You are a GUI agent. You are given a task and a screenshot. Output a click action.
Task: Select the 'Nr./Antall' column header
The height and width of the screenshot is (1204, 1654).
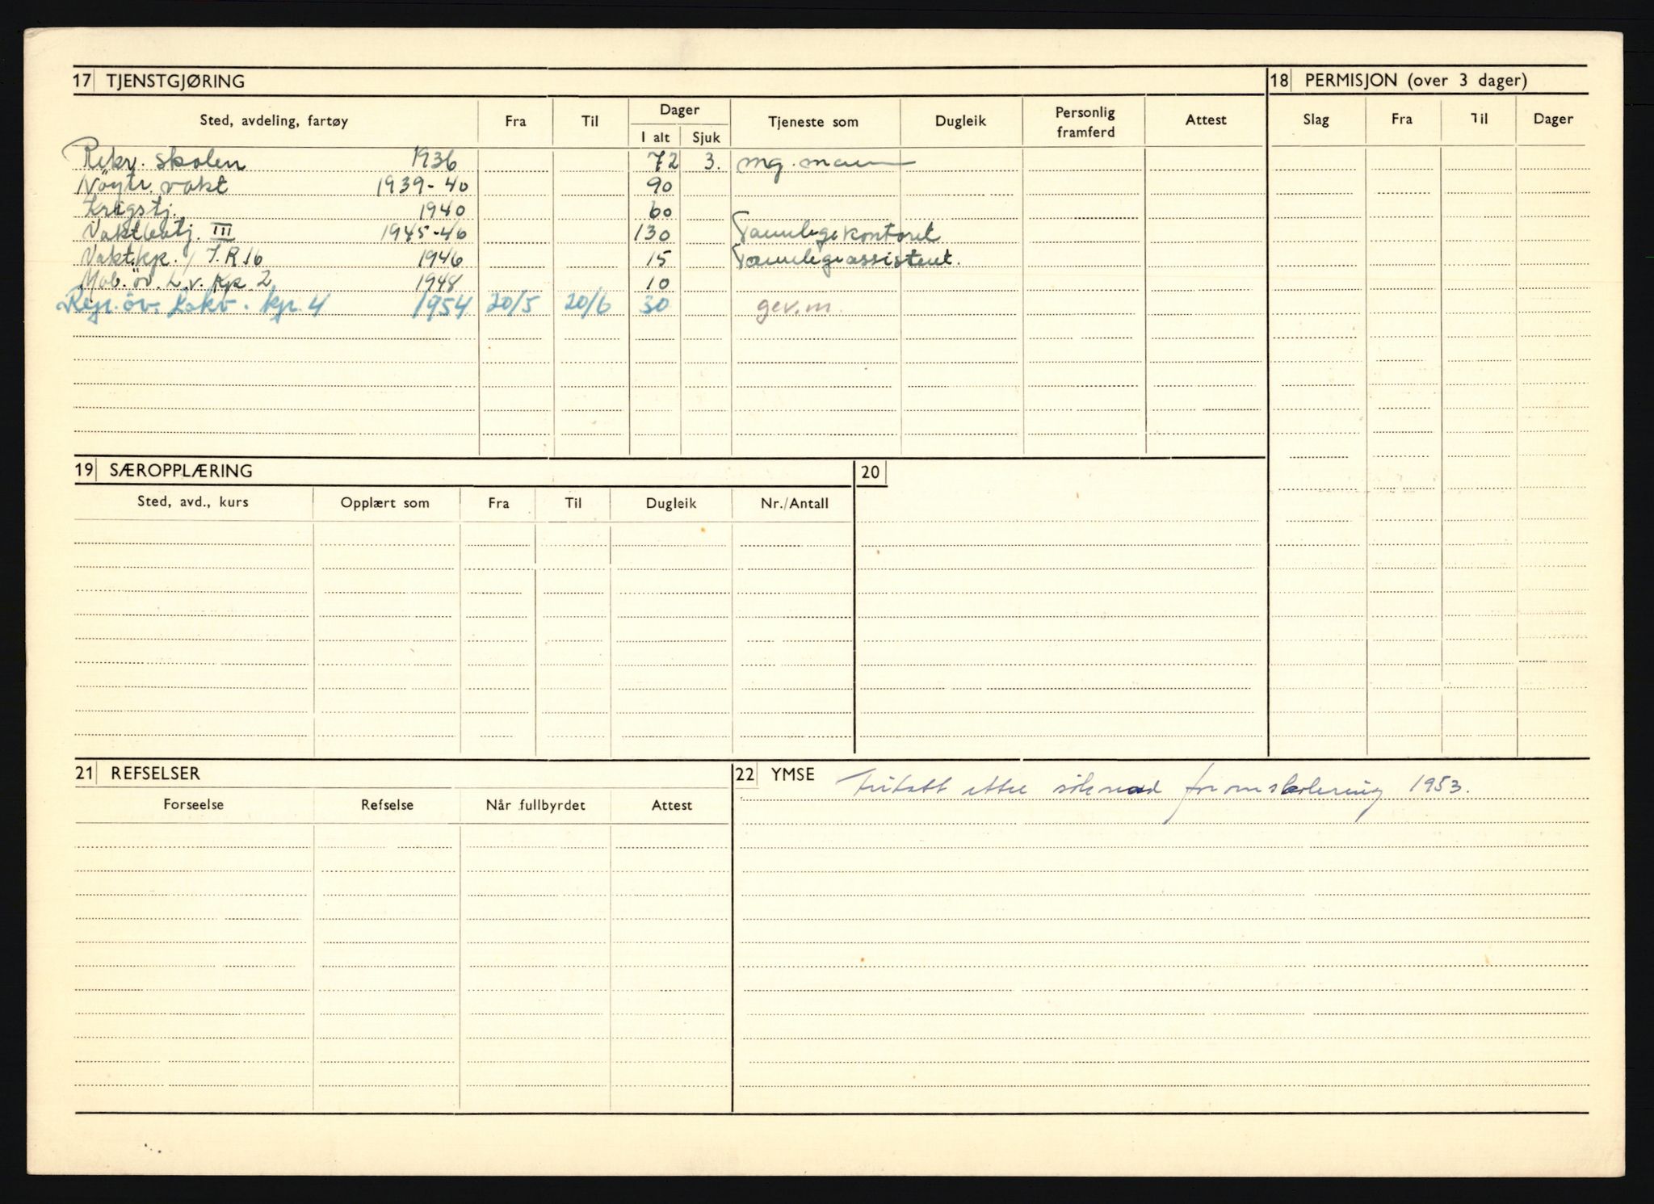click(795, 504)
